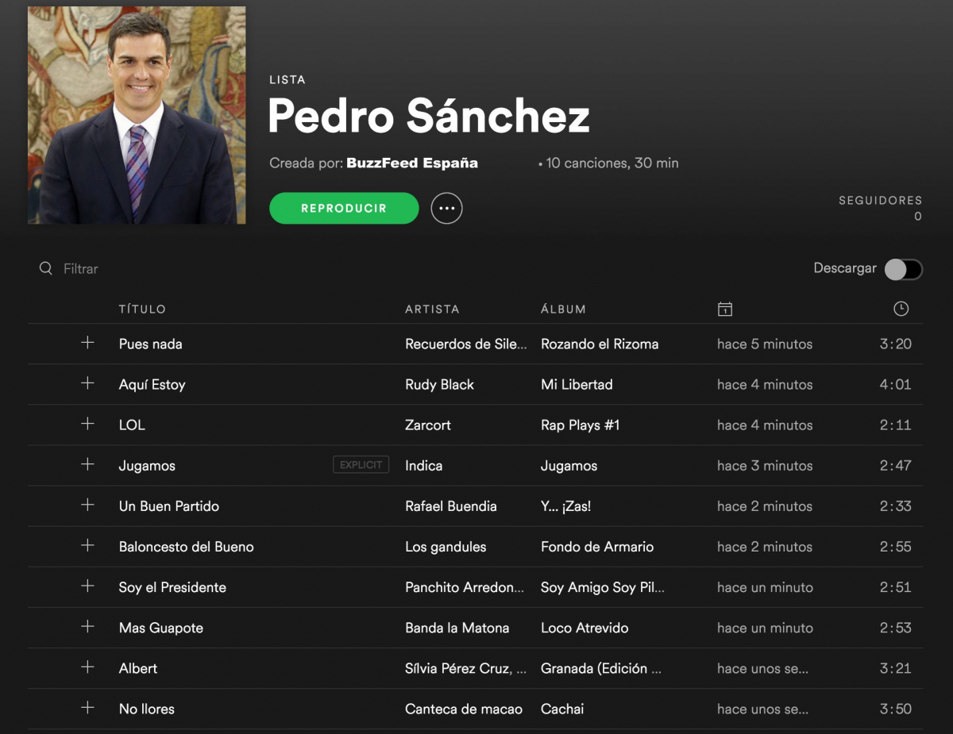The image size is (953, 734).
Task: Sort tracks by ÁLBUM column header
Action: pos(563,309)
